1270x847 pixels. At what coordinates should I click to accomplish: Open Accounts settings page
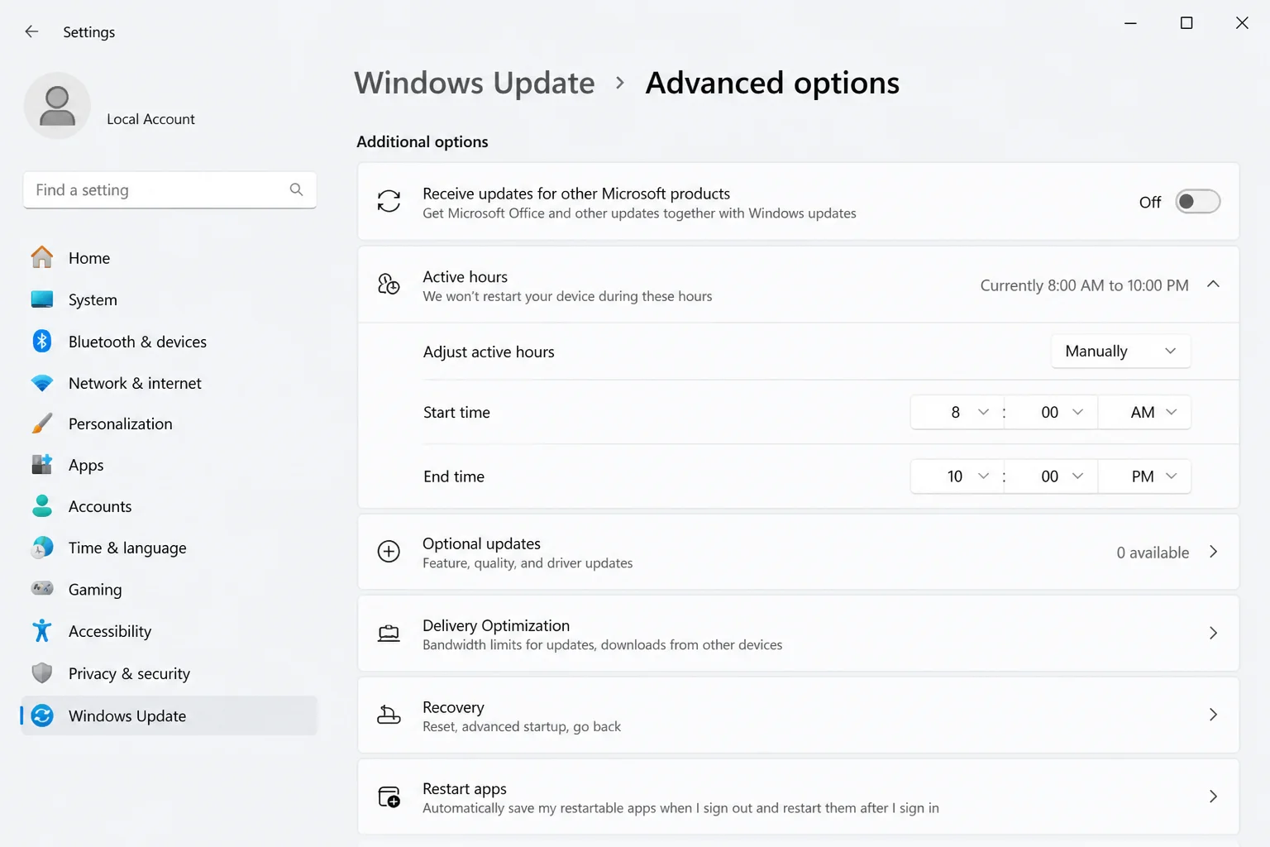pos(169,506)
